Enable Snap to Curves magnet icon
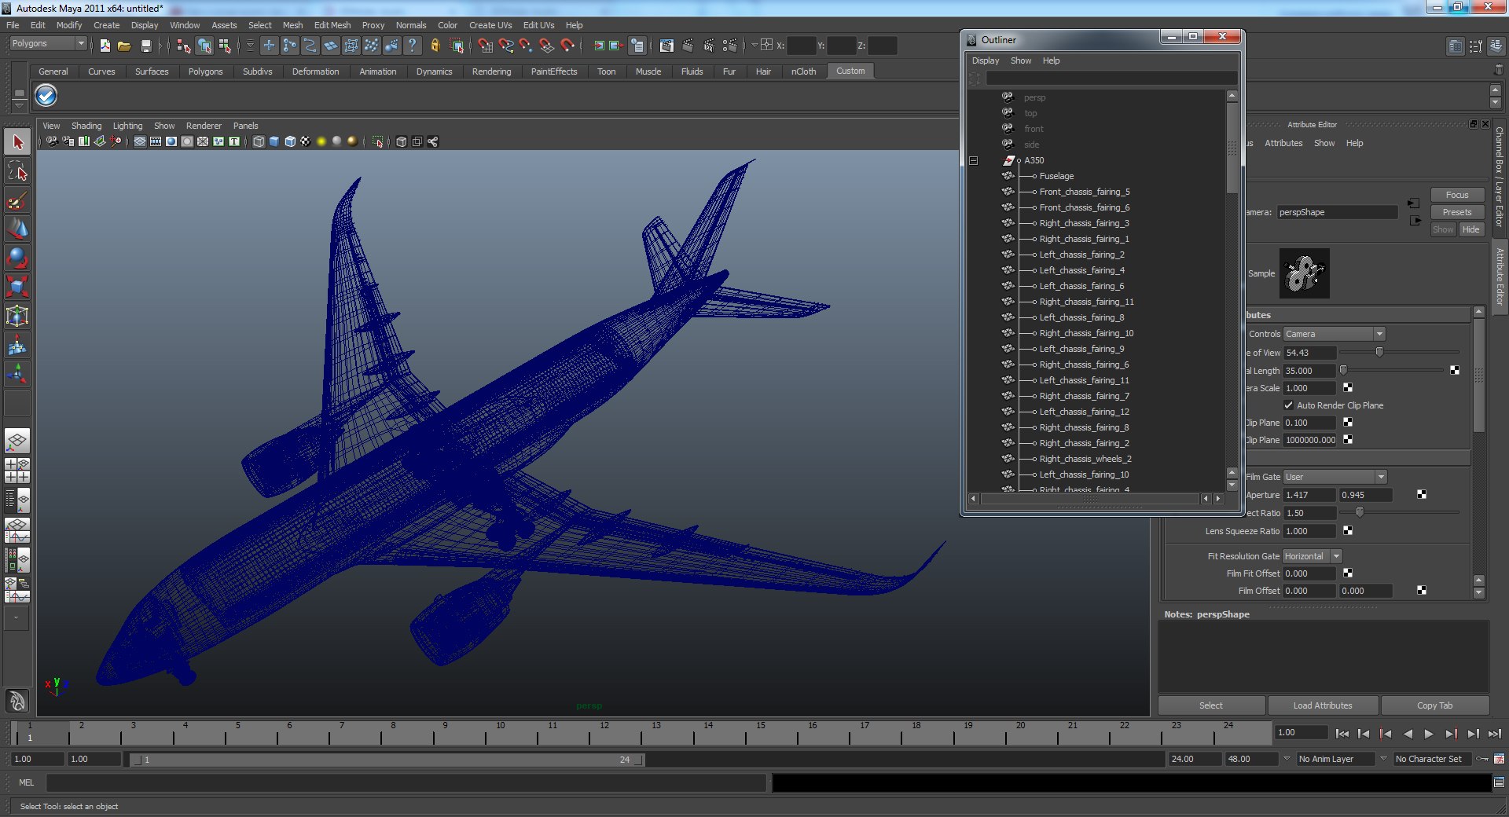 tap(506, 46)
